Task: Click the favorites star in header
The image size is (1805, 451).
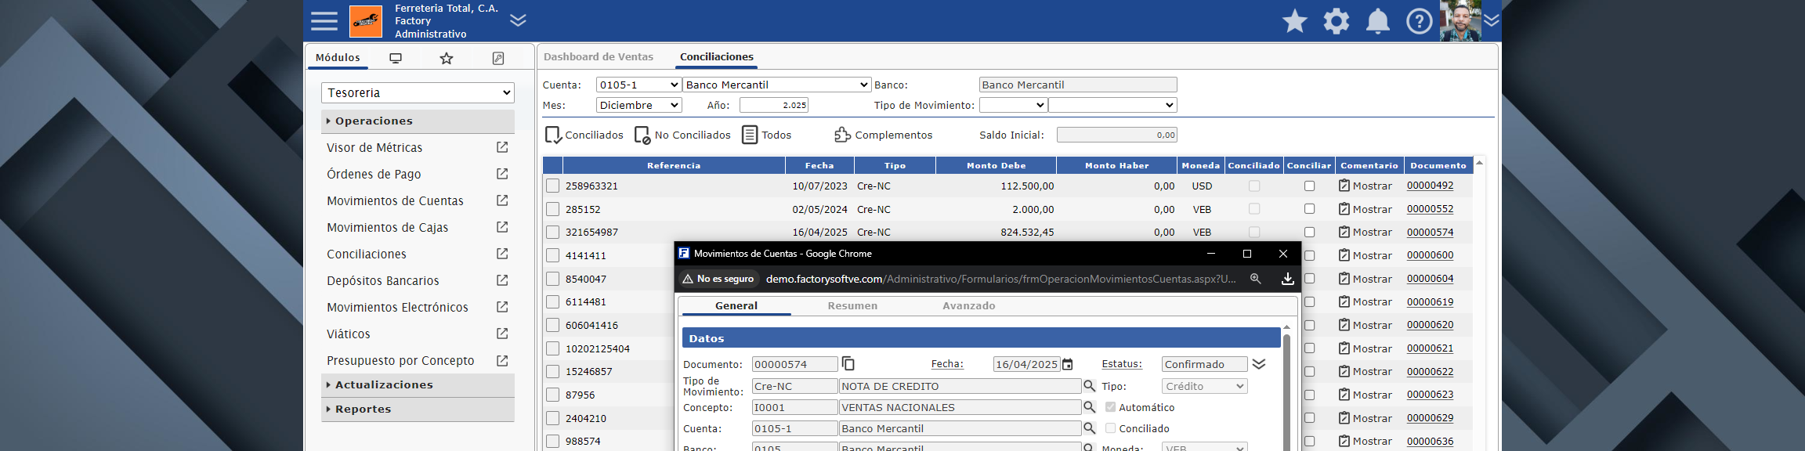Action: [1294, 21]
